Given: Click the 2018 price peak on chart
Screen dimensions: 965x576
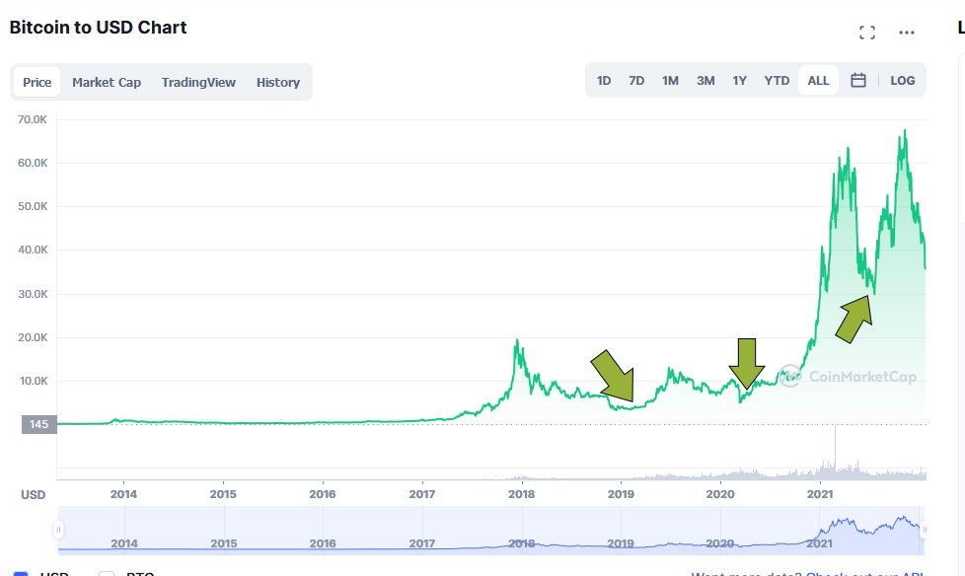Looking at the screenshot, I should pos(517,341).
